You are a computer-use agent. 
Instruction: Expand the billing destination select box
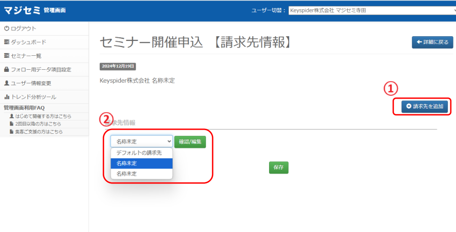tap(141, 141)
